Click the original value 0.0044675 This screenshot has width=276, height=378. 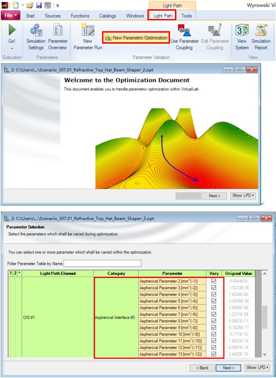(x=238, y=281)
